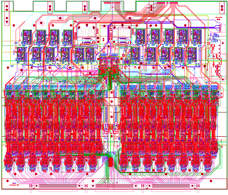This screenshot has width=228, height=195.
Task: Click the red mounting hole on left edge
Action: coord(8,68)
